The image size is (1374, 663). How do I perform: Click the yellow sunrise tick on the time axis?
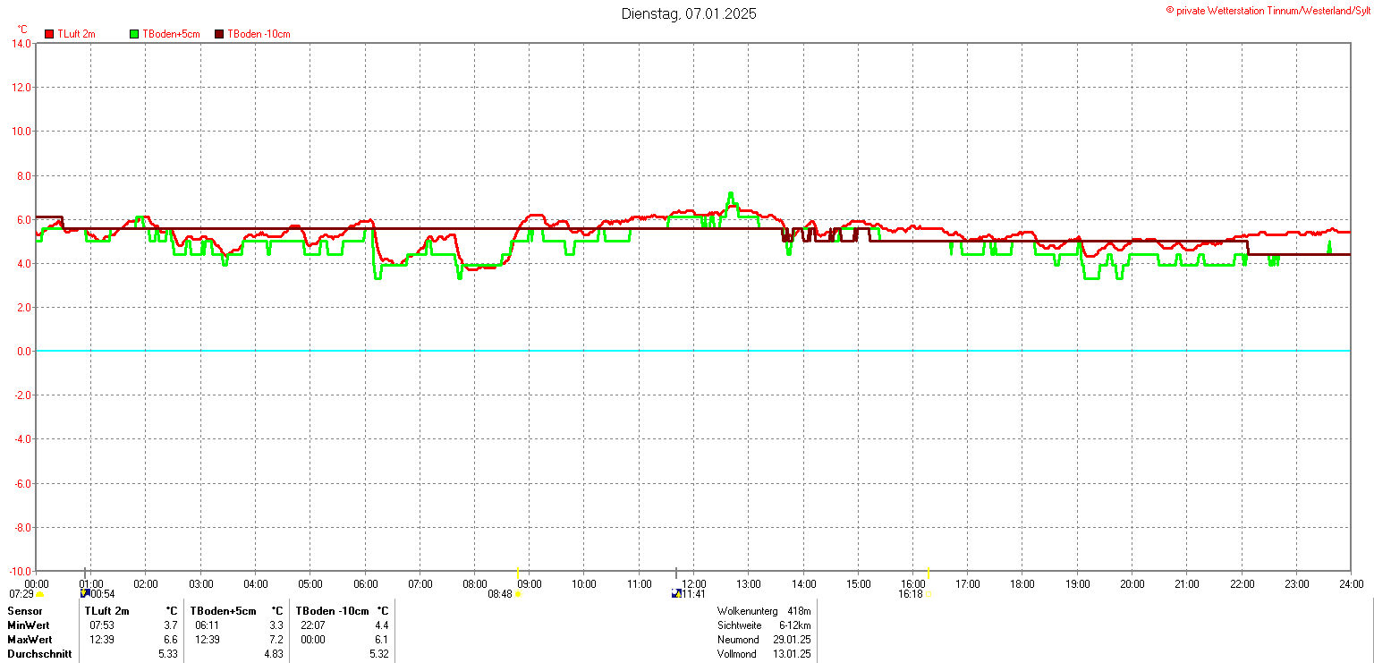pos(518,573)
